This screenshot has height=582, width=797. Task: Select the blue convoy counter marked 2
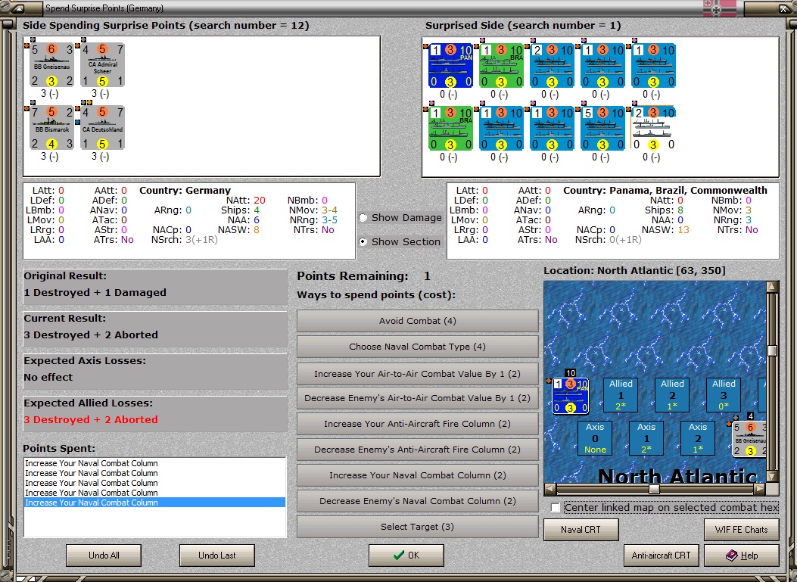tap(552, 66)
